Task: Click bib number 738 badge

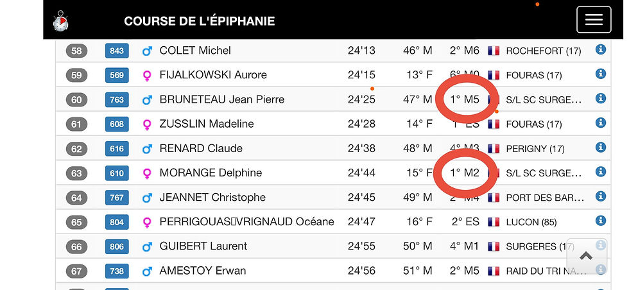Action: pos(117,271)
